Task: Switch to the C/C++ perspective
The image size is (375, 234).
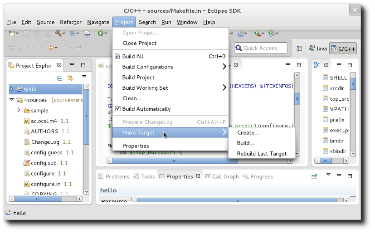Action: click(x=343, y=49)
